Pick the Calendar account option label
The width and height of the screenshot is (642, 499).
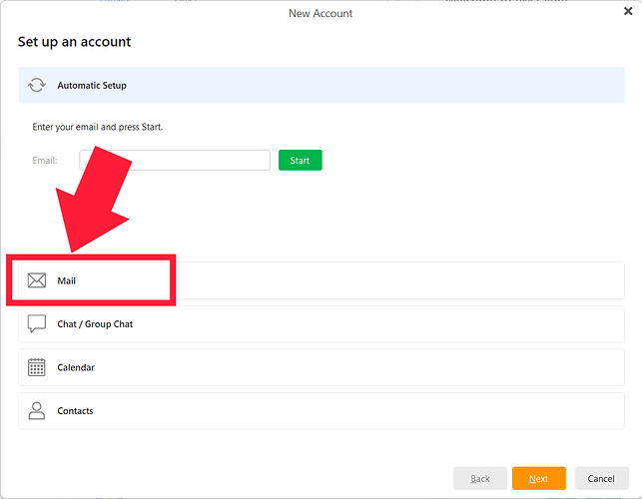76,368
